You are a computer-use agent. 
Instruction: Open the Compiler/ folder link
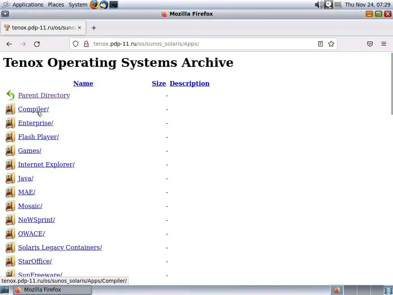(x=33, y=109)
